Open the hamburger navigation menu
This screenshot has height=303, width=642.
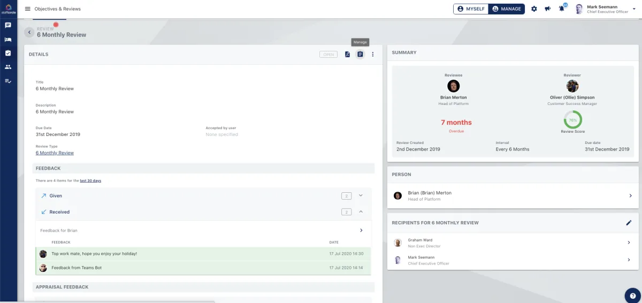tap(28, 9)
